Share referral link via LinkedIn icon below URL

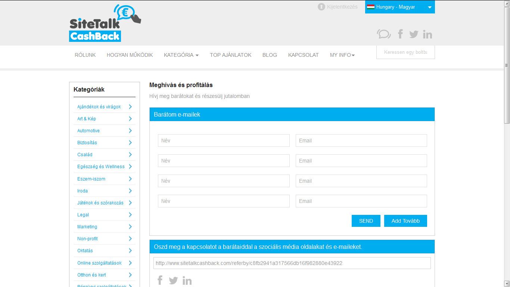[187, 281]
